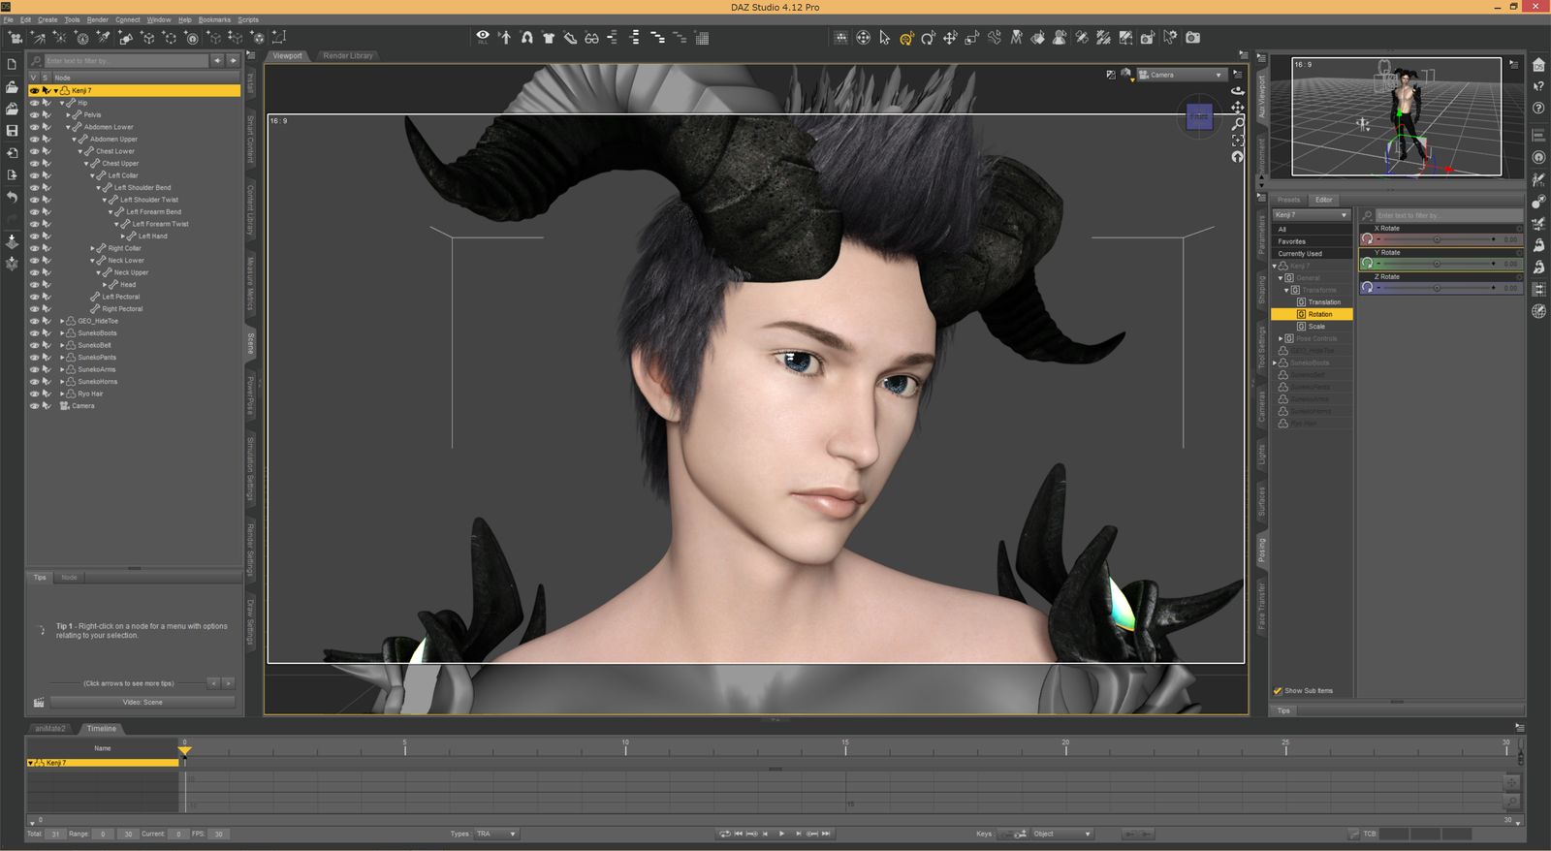Click the clothing shirt icon in toolbar
The width and height of the screenshot is (1551, 851).
[549, 38]
